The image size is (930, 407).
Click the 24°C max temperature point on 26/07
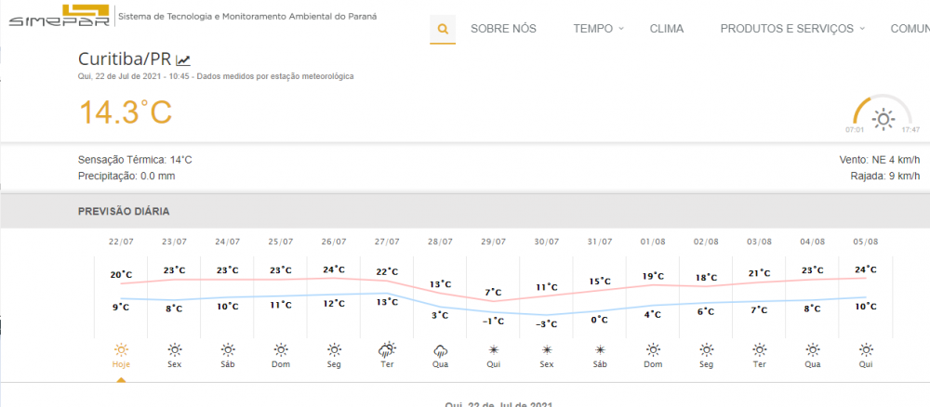[334, 270]
